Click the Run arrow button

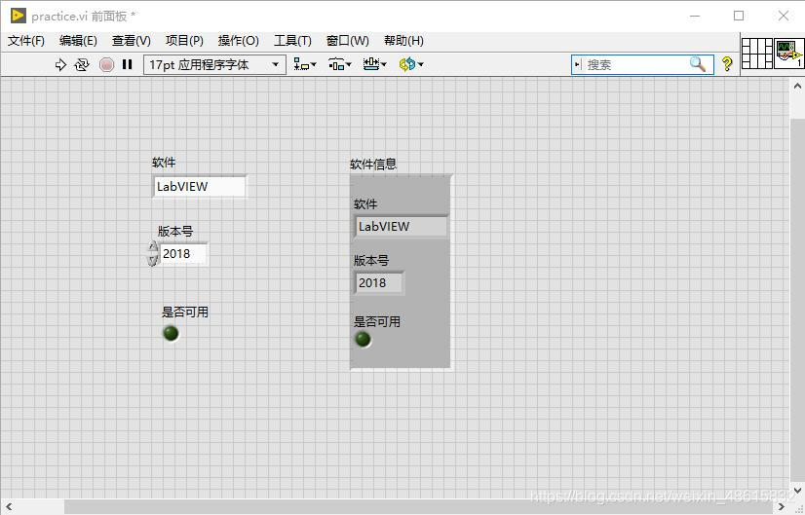(x=60, y=64)
